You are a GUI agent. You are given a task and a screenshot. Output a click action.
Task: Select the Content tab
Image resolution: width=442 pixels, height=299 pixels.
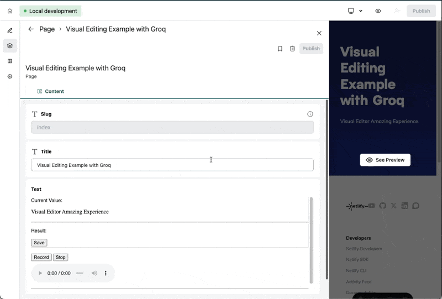(51, 91)
